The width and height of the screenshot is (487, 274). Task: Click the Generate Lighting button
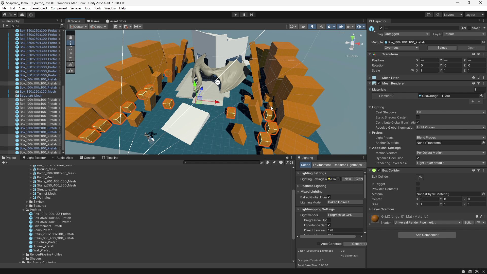355,244
